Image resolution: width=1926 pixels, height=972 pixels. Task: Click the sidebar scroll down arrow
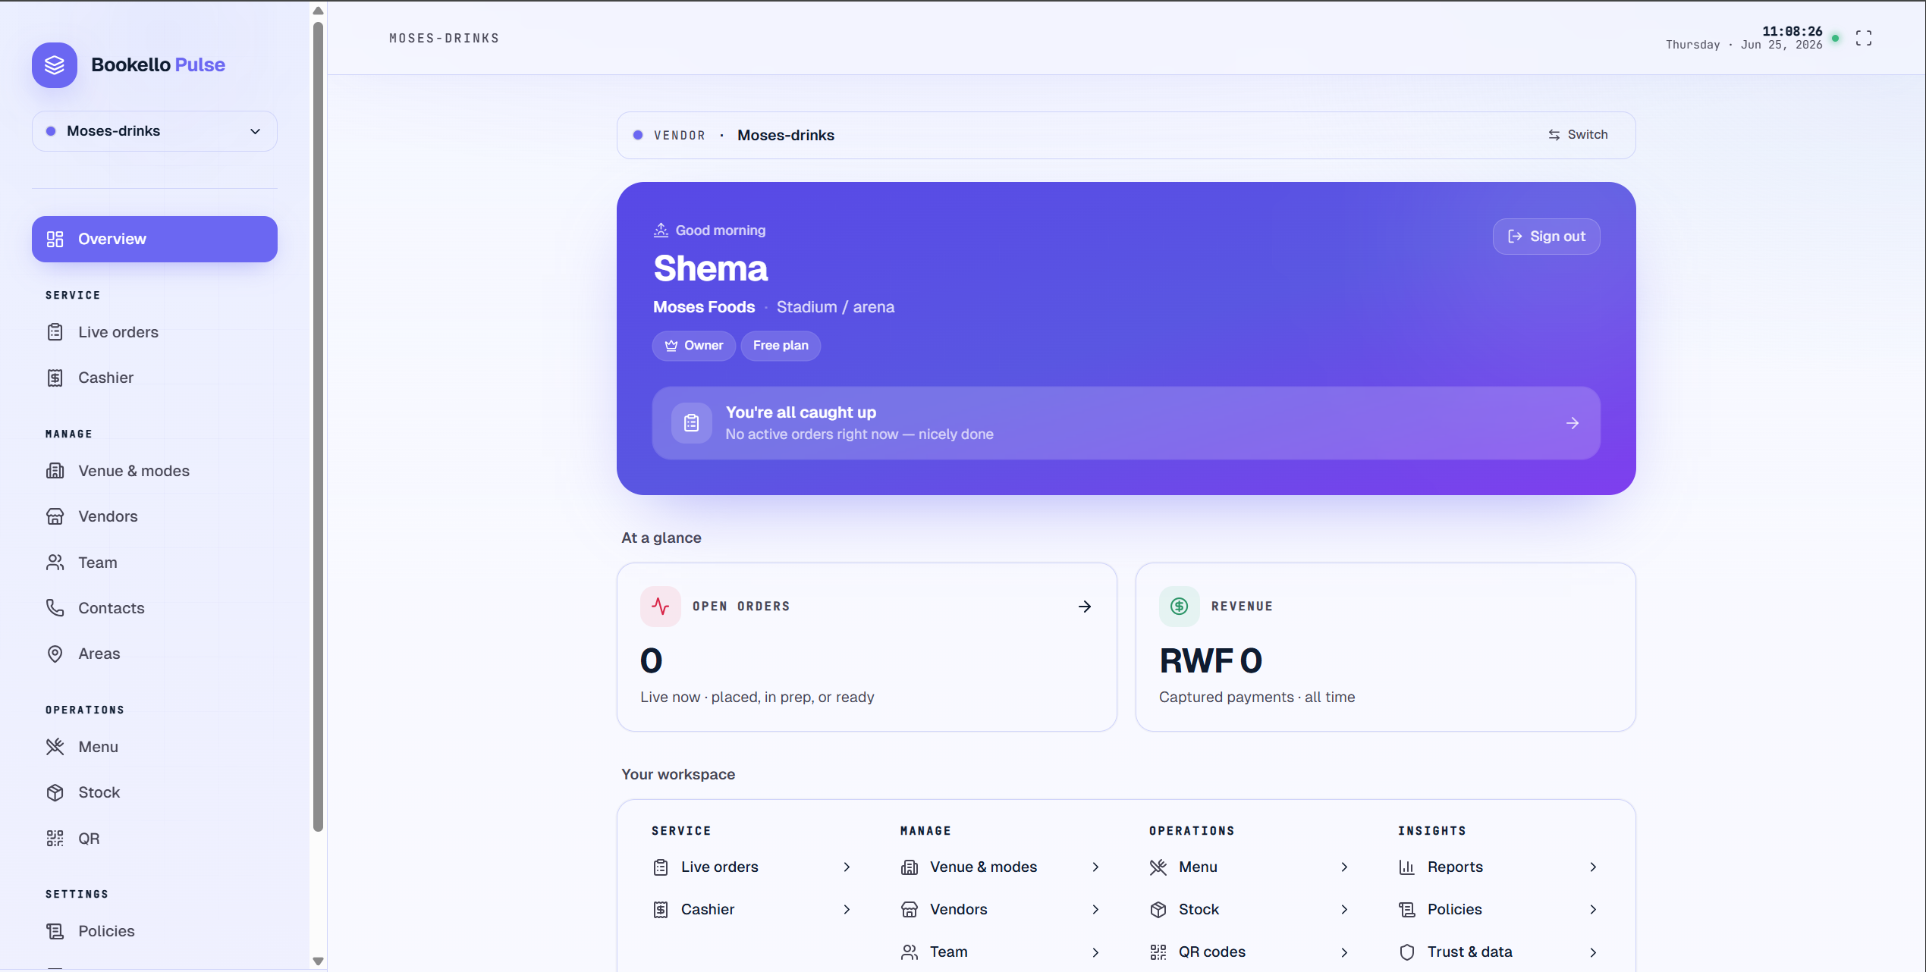click(x=319, y=961)
